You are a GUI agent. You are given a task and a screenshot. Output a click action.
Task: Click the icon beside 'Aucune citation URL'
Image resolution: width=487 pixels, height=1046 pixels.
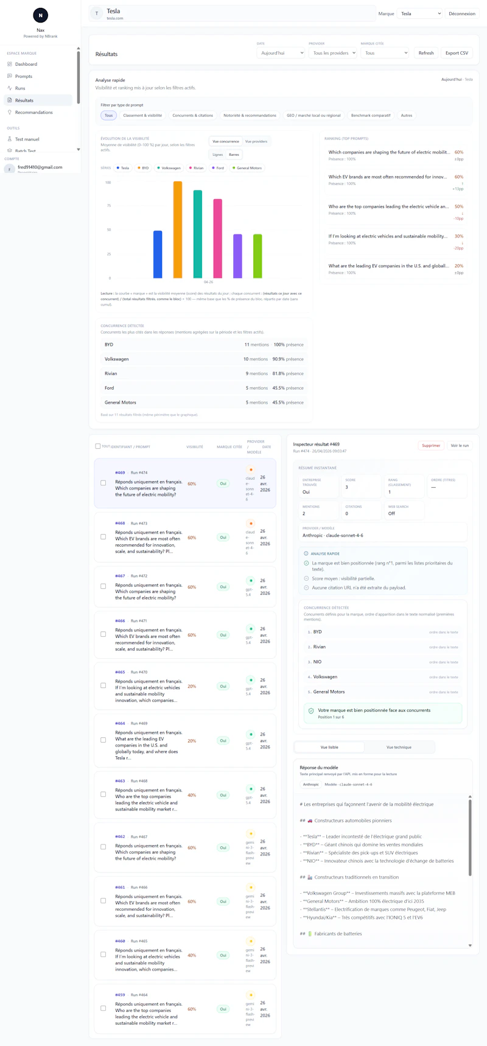pos(306,588)
